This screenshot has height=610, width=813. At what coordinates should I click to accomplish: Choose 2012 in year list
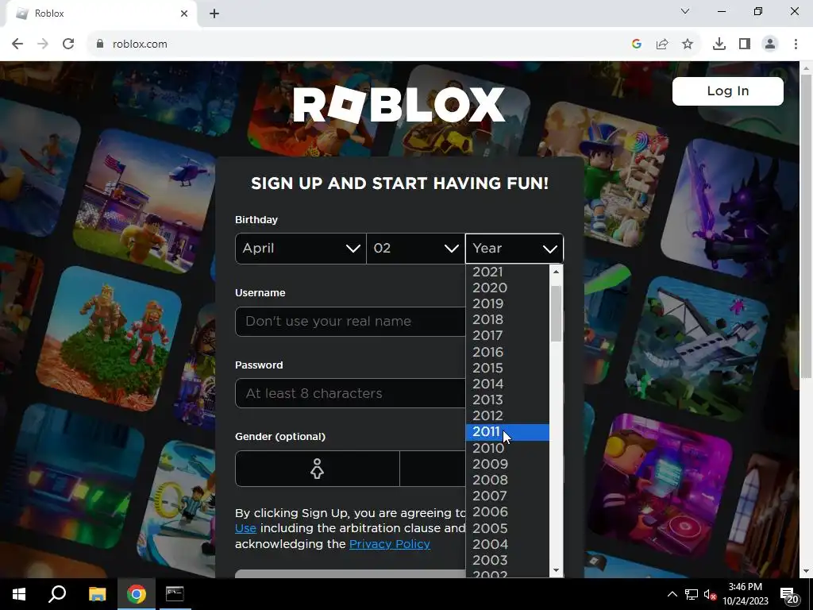pyautogui.click(x=507, y=416)
